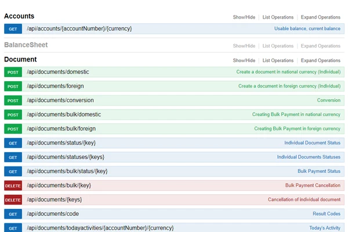Click 'Individual Document Status' description

pyautogui.click(x=312, y=143)
